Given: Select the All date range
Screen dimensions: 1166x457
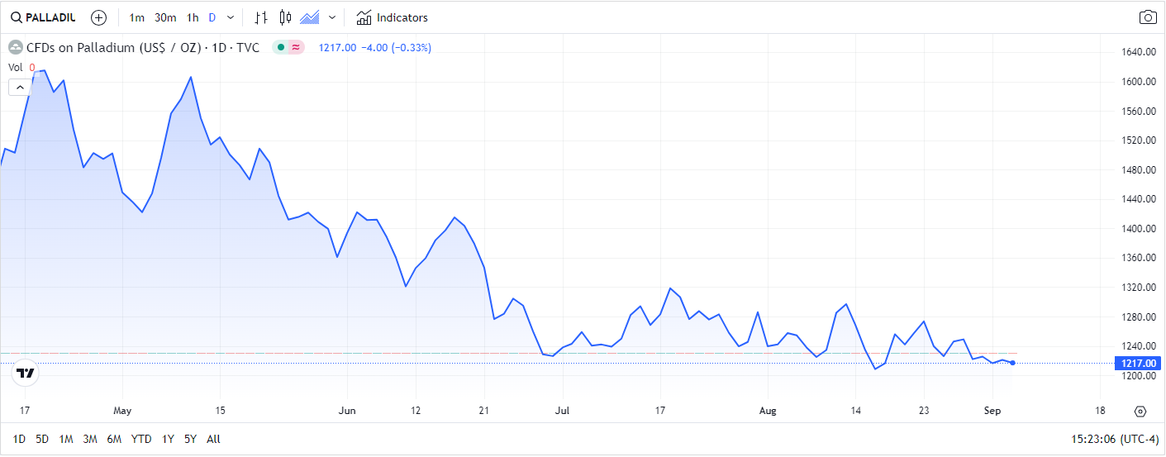Looking at the screenshot, I should click(x=213, y=439).
